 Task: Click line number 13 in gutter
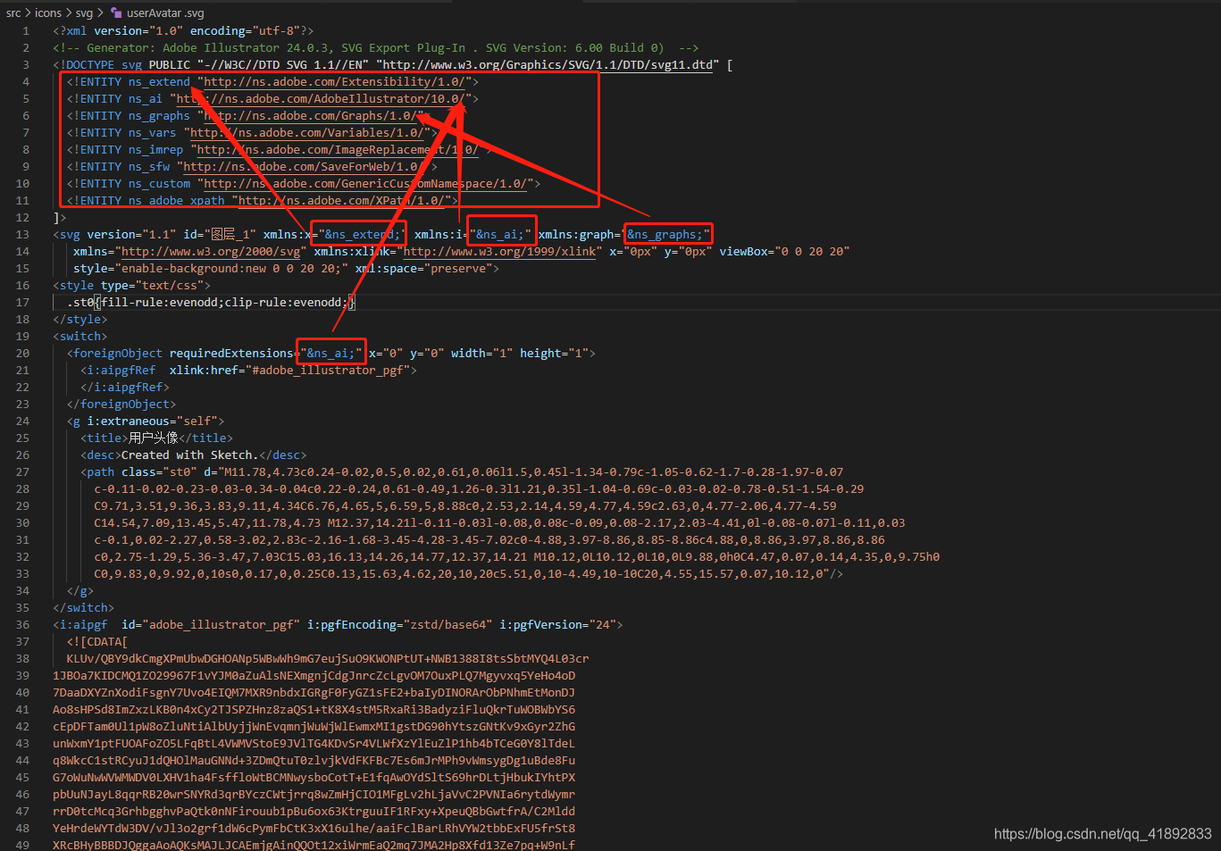point(22,235)
